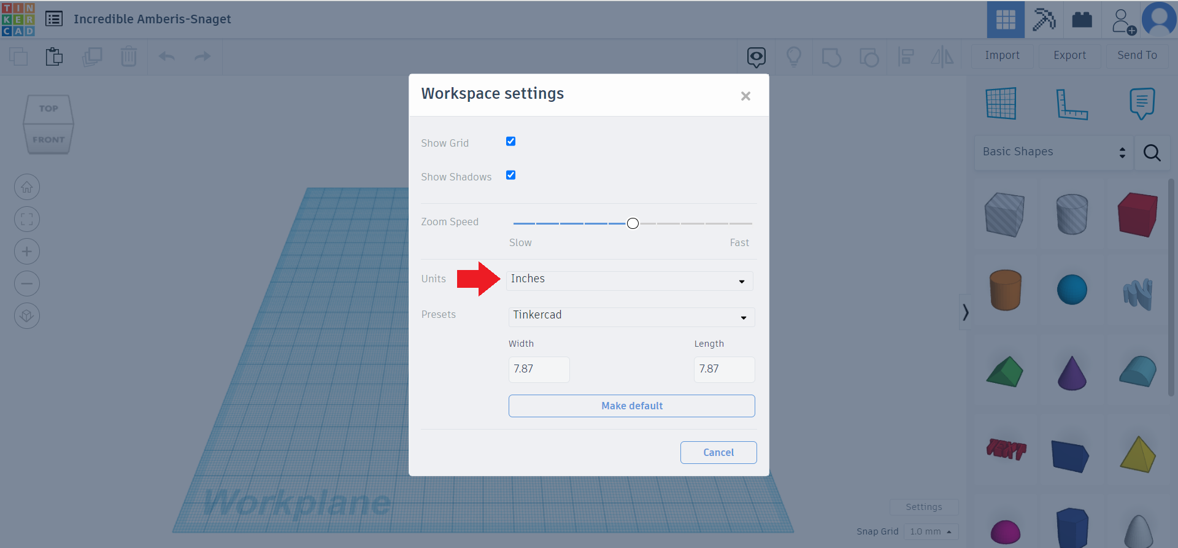Click the design name Incredible Amberis-Snaget

(152, 19)
